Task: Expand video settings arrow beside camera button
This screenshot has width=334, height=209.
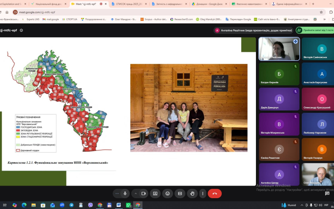Action: pos(135,194)
